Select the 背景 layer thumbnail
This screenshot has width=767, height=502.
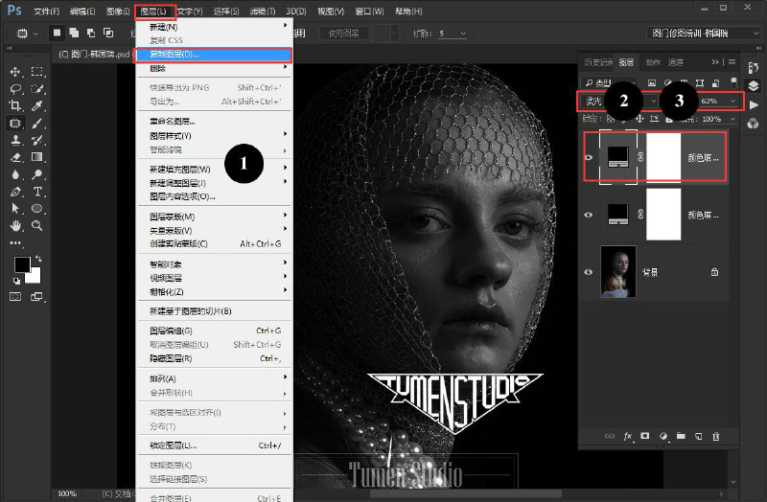[617, 272]
